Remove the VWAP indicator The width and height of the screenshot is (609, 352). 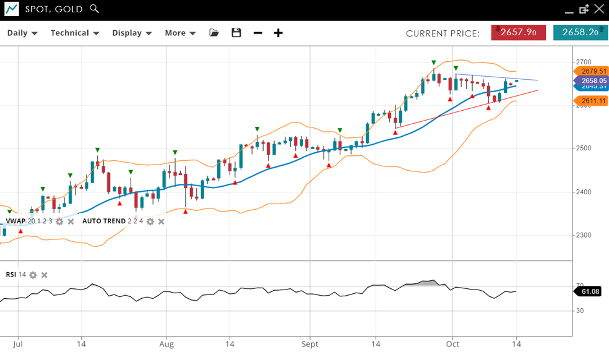(x=71, y=221)
